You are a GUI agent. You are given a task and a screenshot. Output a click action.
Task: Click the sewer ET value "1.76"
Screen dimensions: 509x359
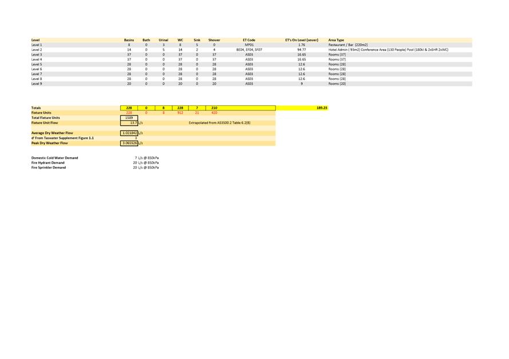(302, 45)
